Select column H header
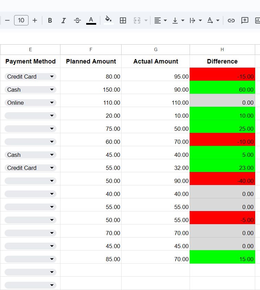 click(x=222, y=49)
